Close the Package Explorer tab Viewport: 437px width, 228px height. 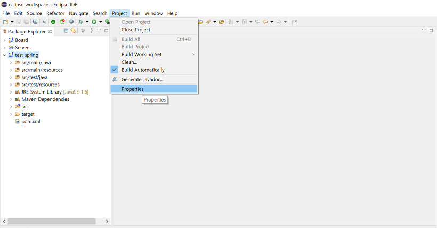click(x=50, y=31)
